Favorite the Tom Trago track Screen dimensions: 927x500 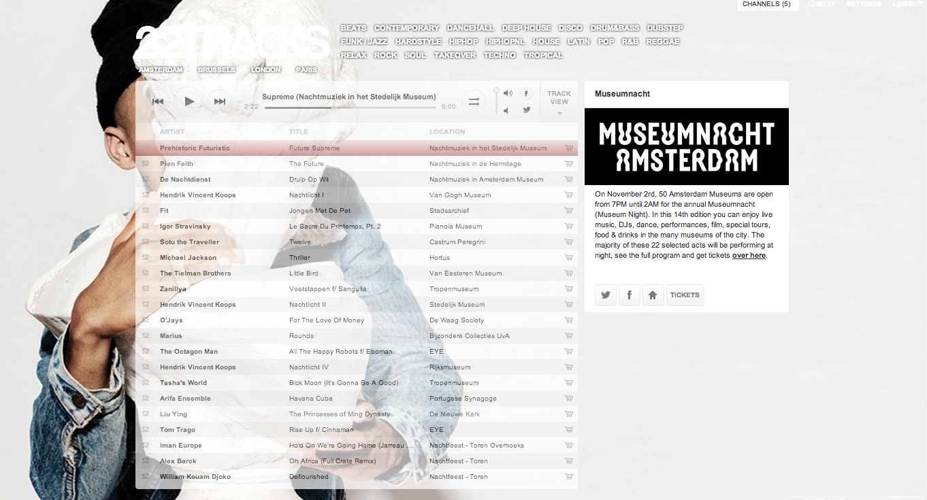(x=146, y=429)
